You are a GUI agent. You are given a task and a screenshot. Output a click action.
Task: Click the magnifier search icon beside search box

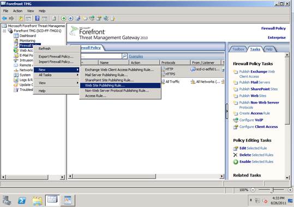coord(124,56)
